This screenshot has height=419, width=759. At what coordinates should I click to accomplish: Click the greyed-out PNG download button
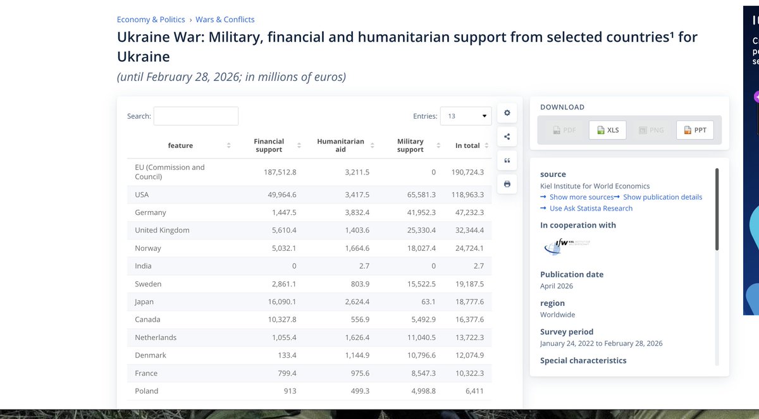(x=651, y=130)
